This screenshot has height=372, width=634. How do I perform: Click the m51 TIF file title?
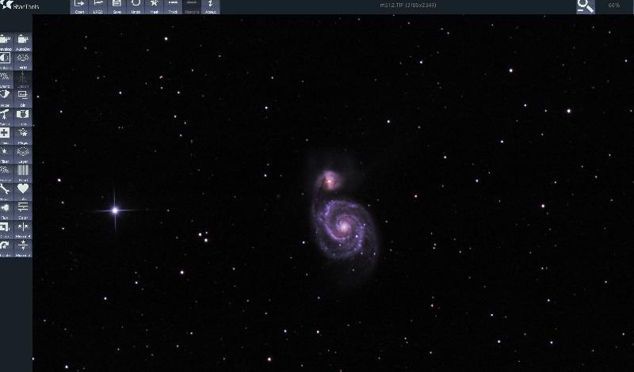tap(408, 6)
